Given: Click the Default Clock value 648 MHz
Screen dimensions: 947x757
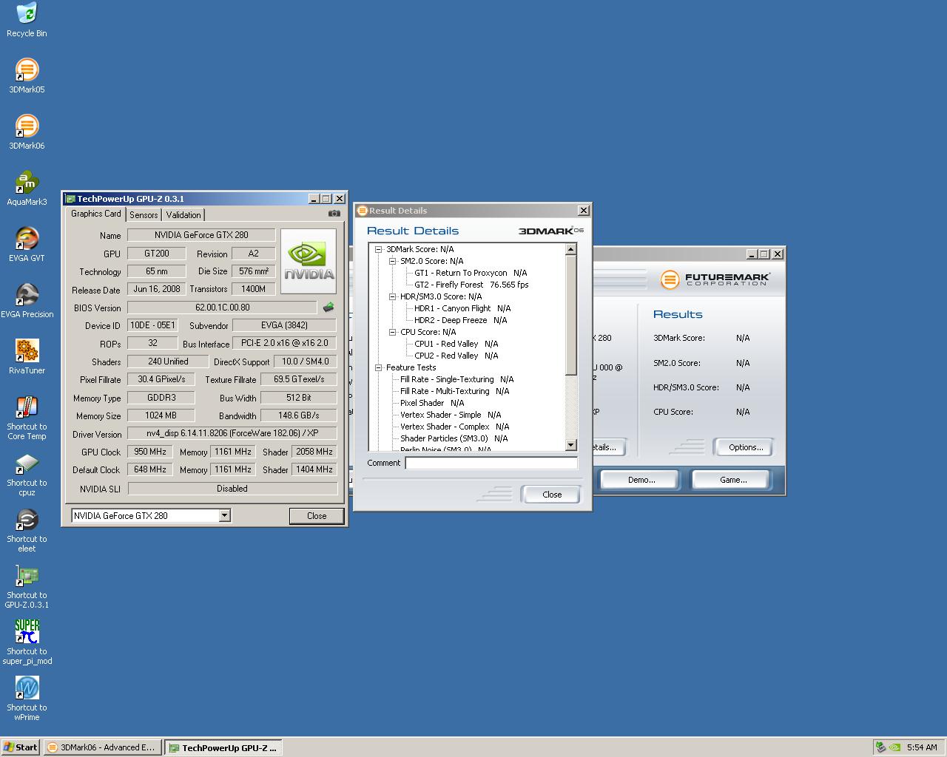Looking at the screenshot, I should point(149,469).
